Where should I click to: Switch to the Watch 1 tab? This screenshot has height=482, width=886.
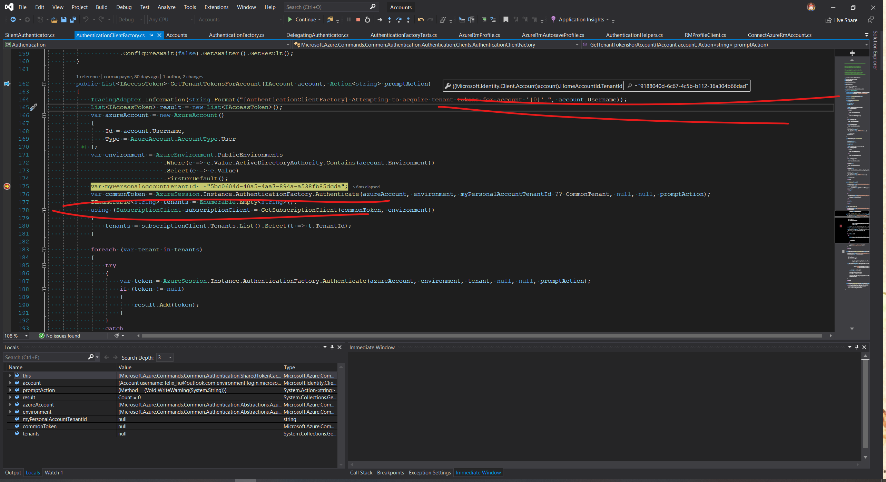pyautogui.click(x=53, y=472)
